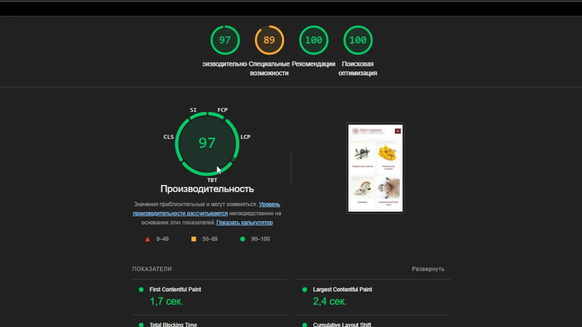Click the orange square 50–89 legend icon
The width and height of the screenshot is (582, 327).
[194, 239]
